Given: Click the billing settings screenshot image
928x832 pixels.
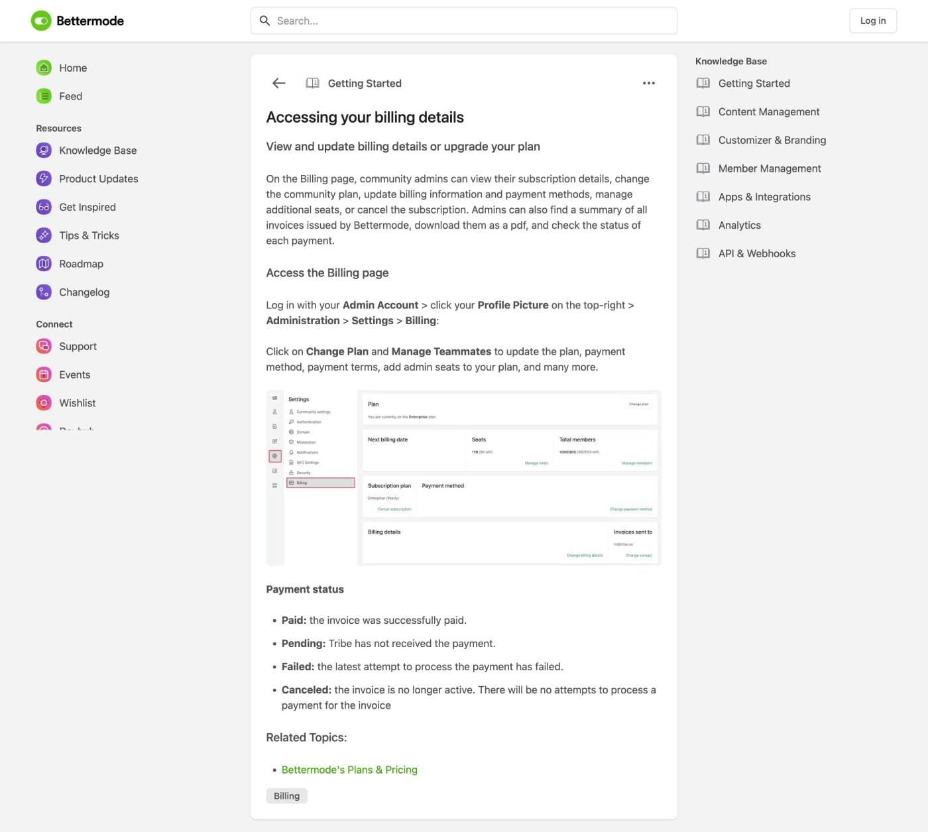Looking at the screenshot, I should (x=464, y=478).
